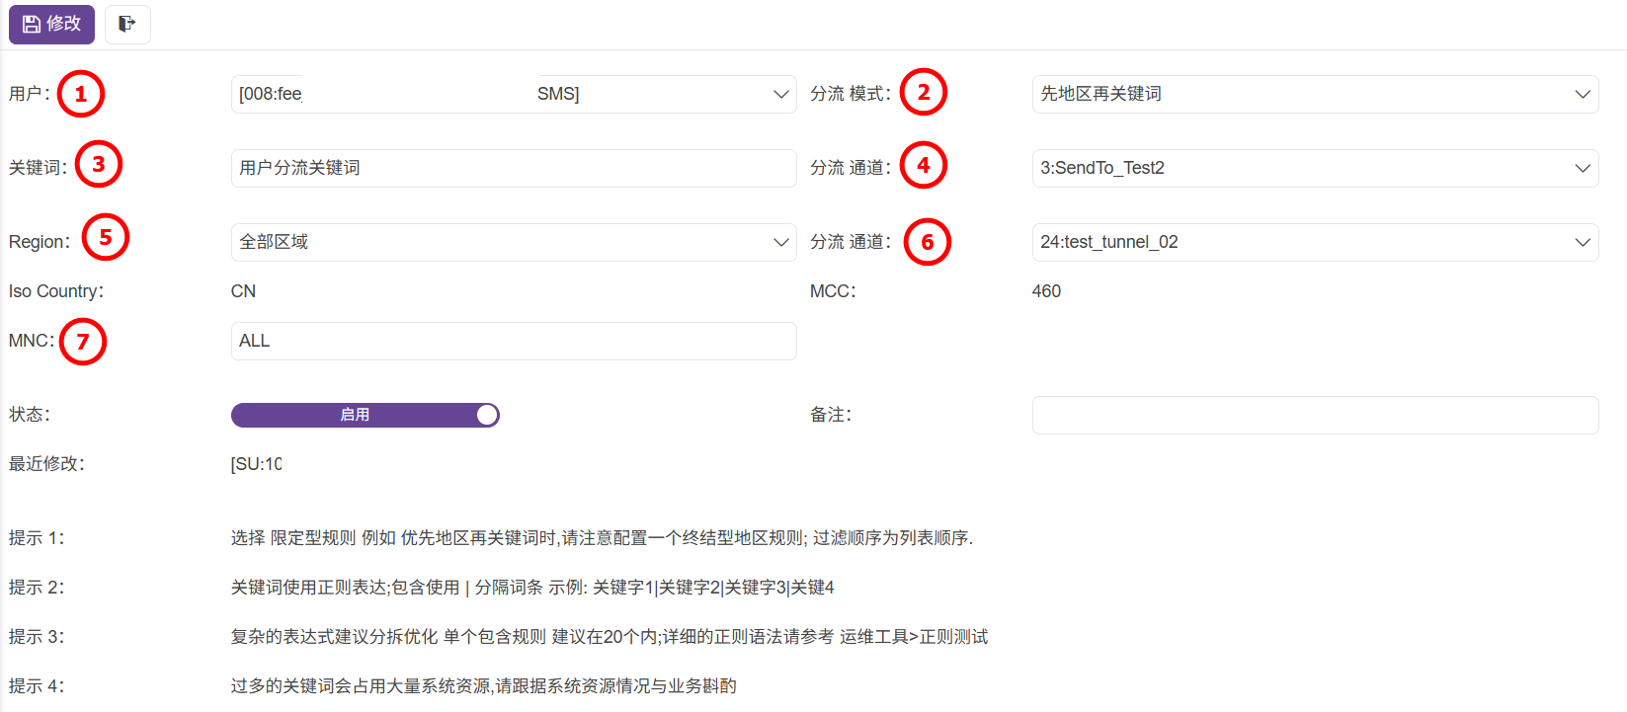Open the 用户 dropdown list
This screenshot has height=712, width=1627.
tap(513, 94)
